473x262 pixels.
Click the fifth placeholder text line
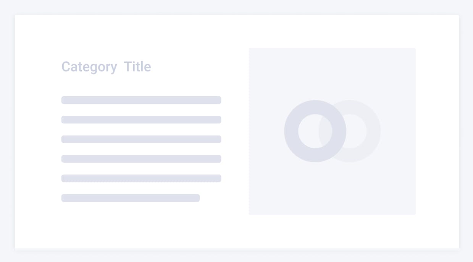pos(141,178)
